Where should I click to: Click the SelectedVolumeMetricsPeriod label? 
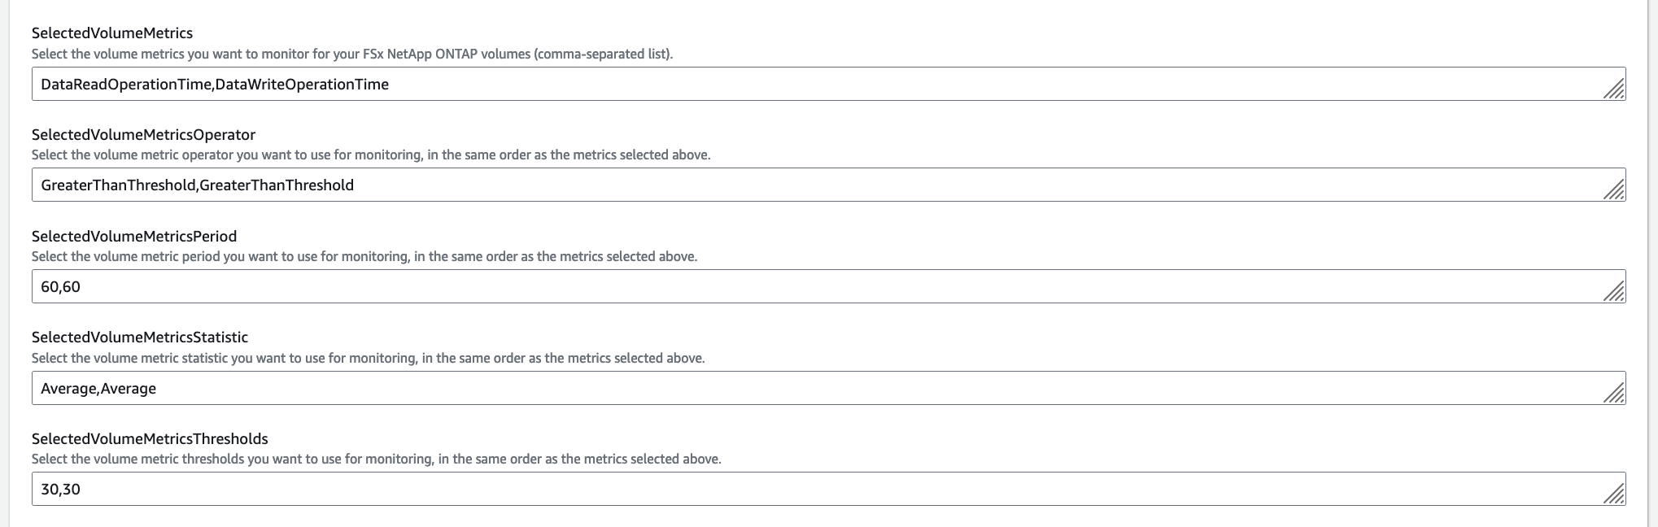tap(133, 236)
